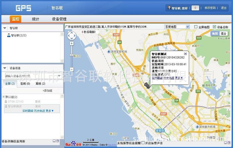
Task: Select the 离线 (2) device tab
Action: [40, 84]
